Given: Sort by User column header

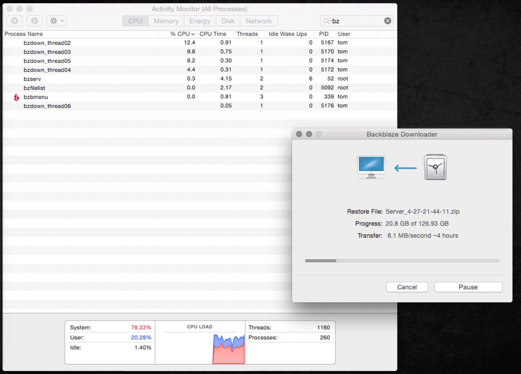Looking at the screenshot, I should [357, 34].
